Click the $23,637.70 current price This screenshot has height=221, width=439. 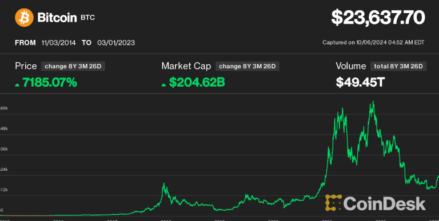coord(378,17)
